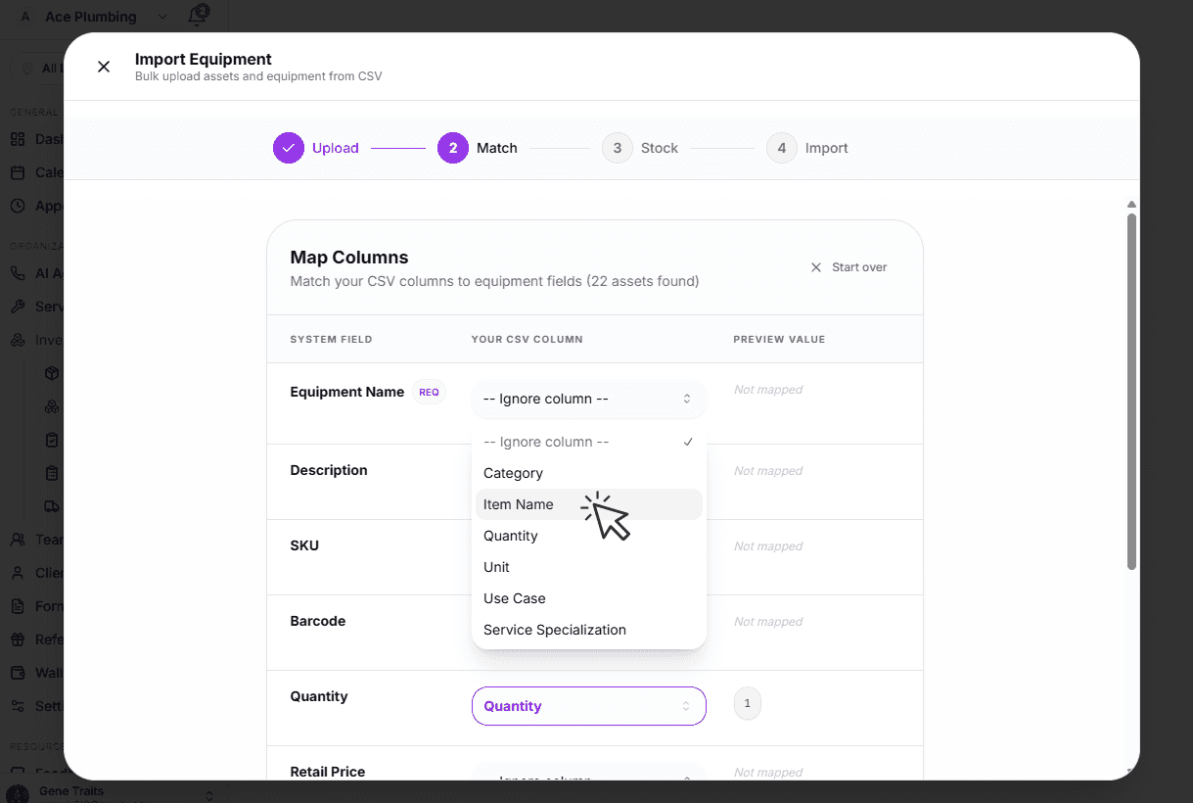
Task: Click the 22 assets found description line
Action: click(x=494, y=281)
